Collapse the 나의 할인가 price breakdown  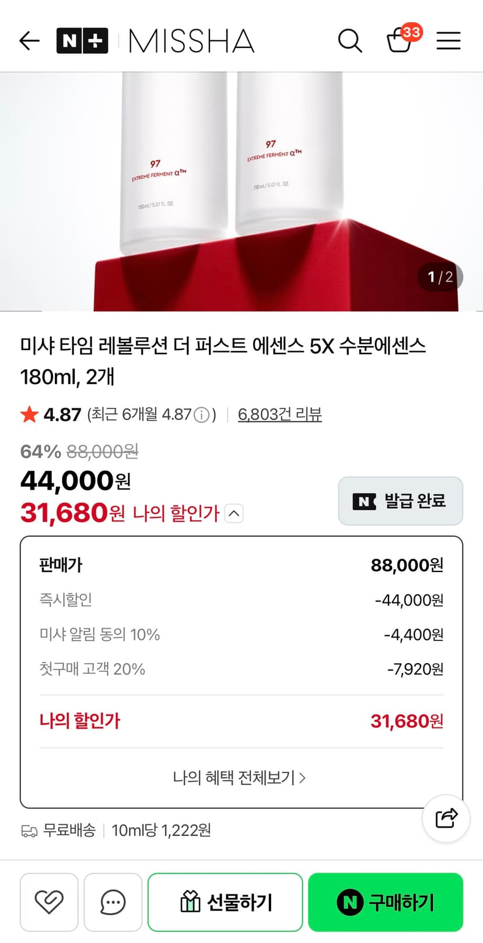[234, 514]
